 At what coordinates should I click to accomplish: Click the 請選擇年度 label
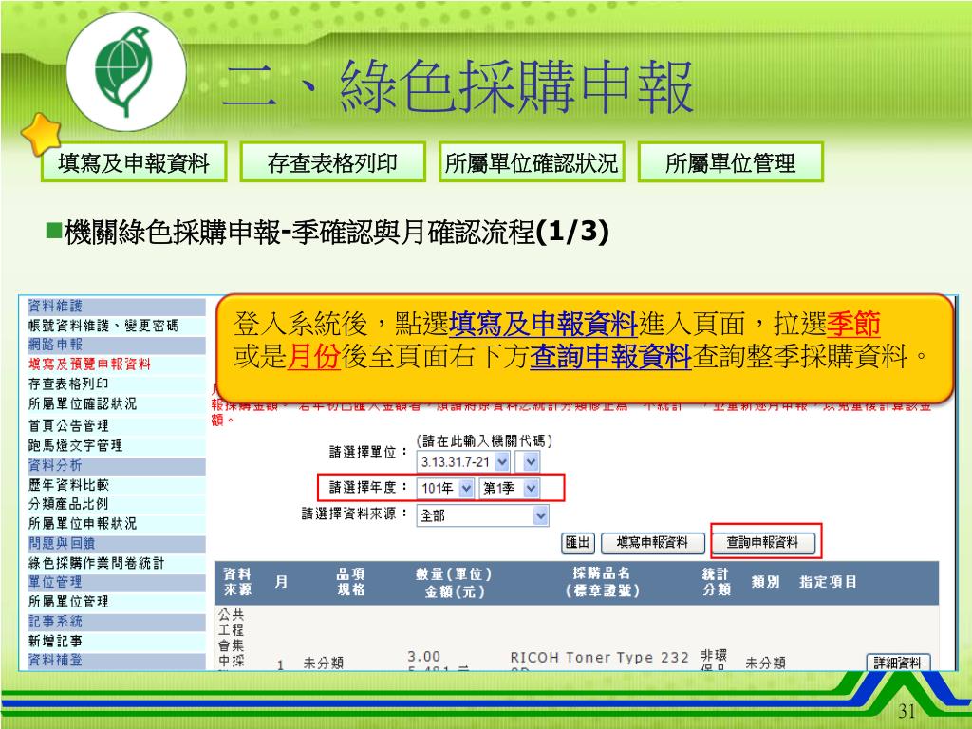(368, 487)
